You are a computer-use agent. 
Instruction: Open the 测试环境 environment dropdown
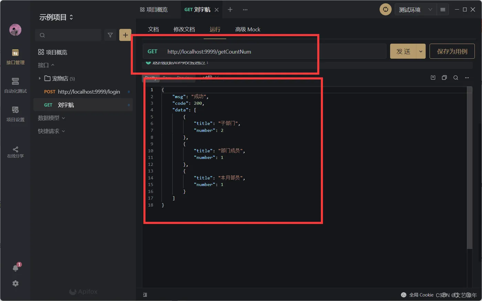pyautogui.click(x=416, y=10)
